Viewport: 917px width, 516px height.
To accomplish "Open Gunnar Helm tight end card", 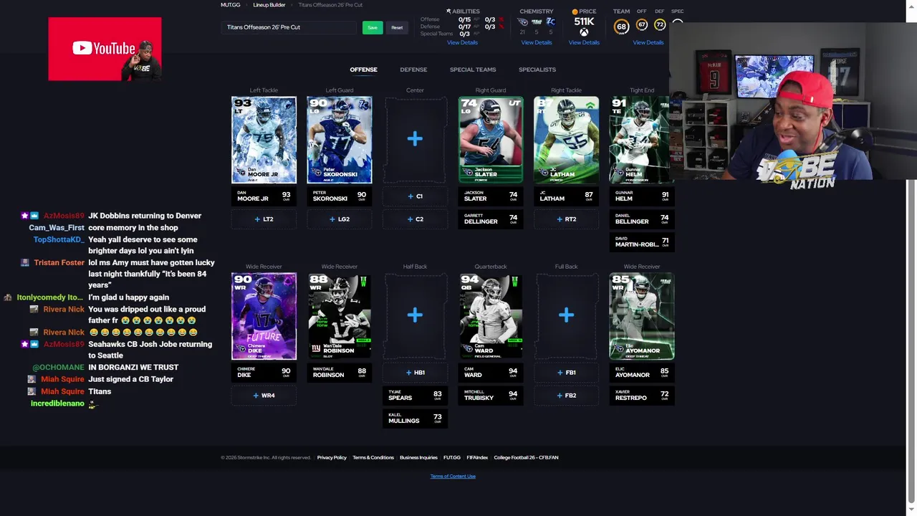I will click(x=641, y=140).
